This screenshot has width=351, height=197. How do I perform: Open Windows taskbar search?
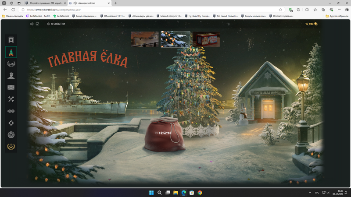(159, 193)
